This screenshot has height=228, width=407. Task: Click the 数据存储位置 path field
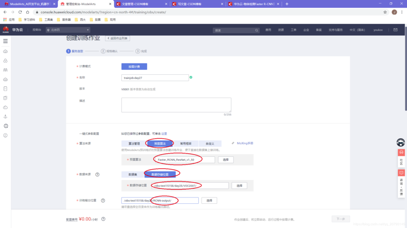pyautogui.click(x=190, y=186)
